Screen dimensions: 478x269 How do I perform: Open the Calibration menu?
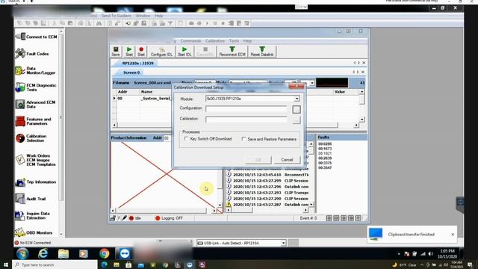[x=215, y=41]
